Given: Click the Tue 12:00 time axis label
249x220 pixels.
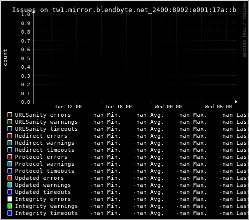Looking at the screenshot, I should pos(68,107).
